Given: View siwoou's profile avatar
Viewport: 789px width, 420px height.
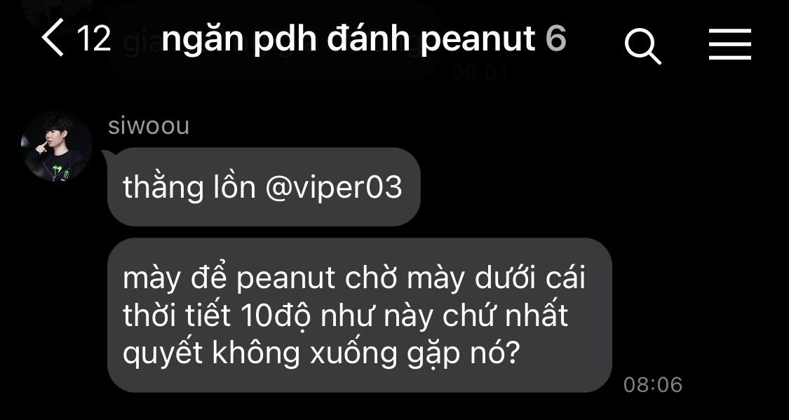Looking at the screenshot, I should pos(56,146).
